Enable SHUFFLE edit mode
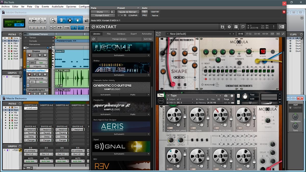Screen dimensions: 306x172 click(x=10, y=22)
